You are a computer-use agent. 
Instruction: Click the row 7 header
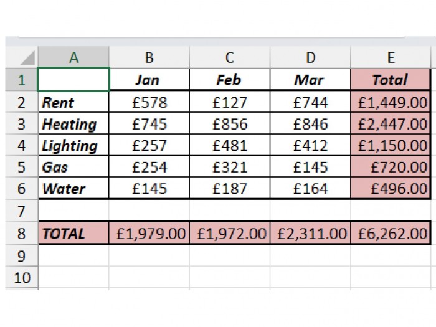point(22,210)
